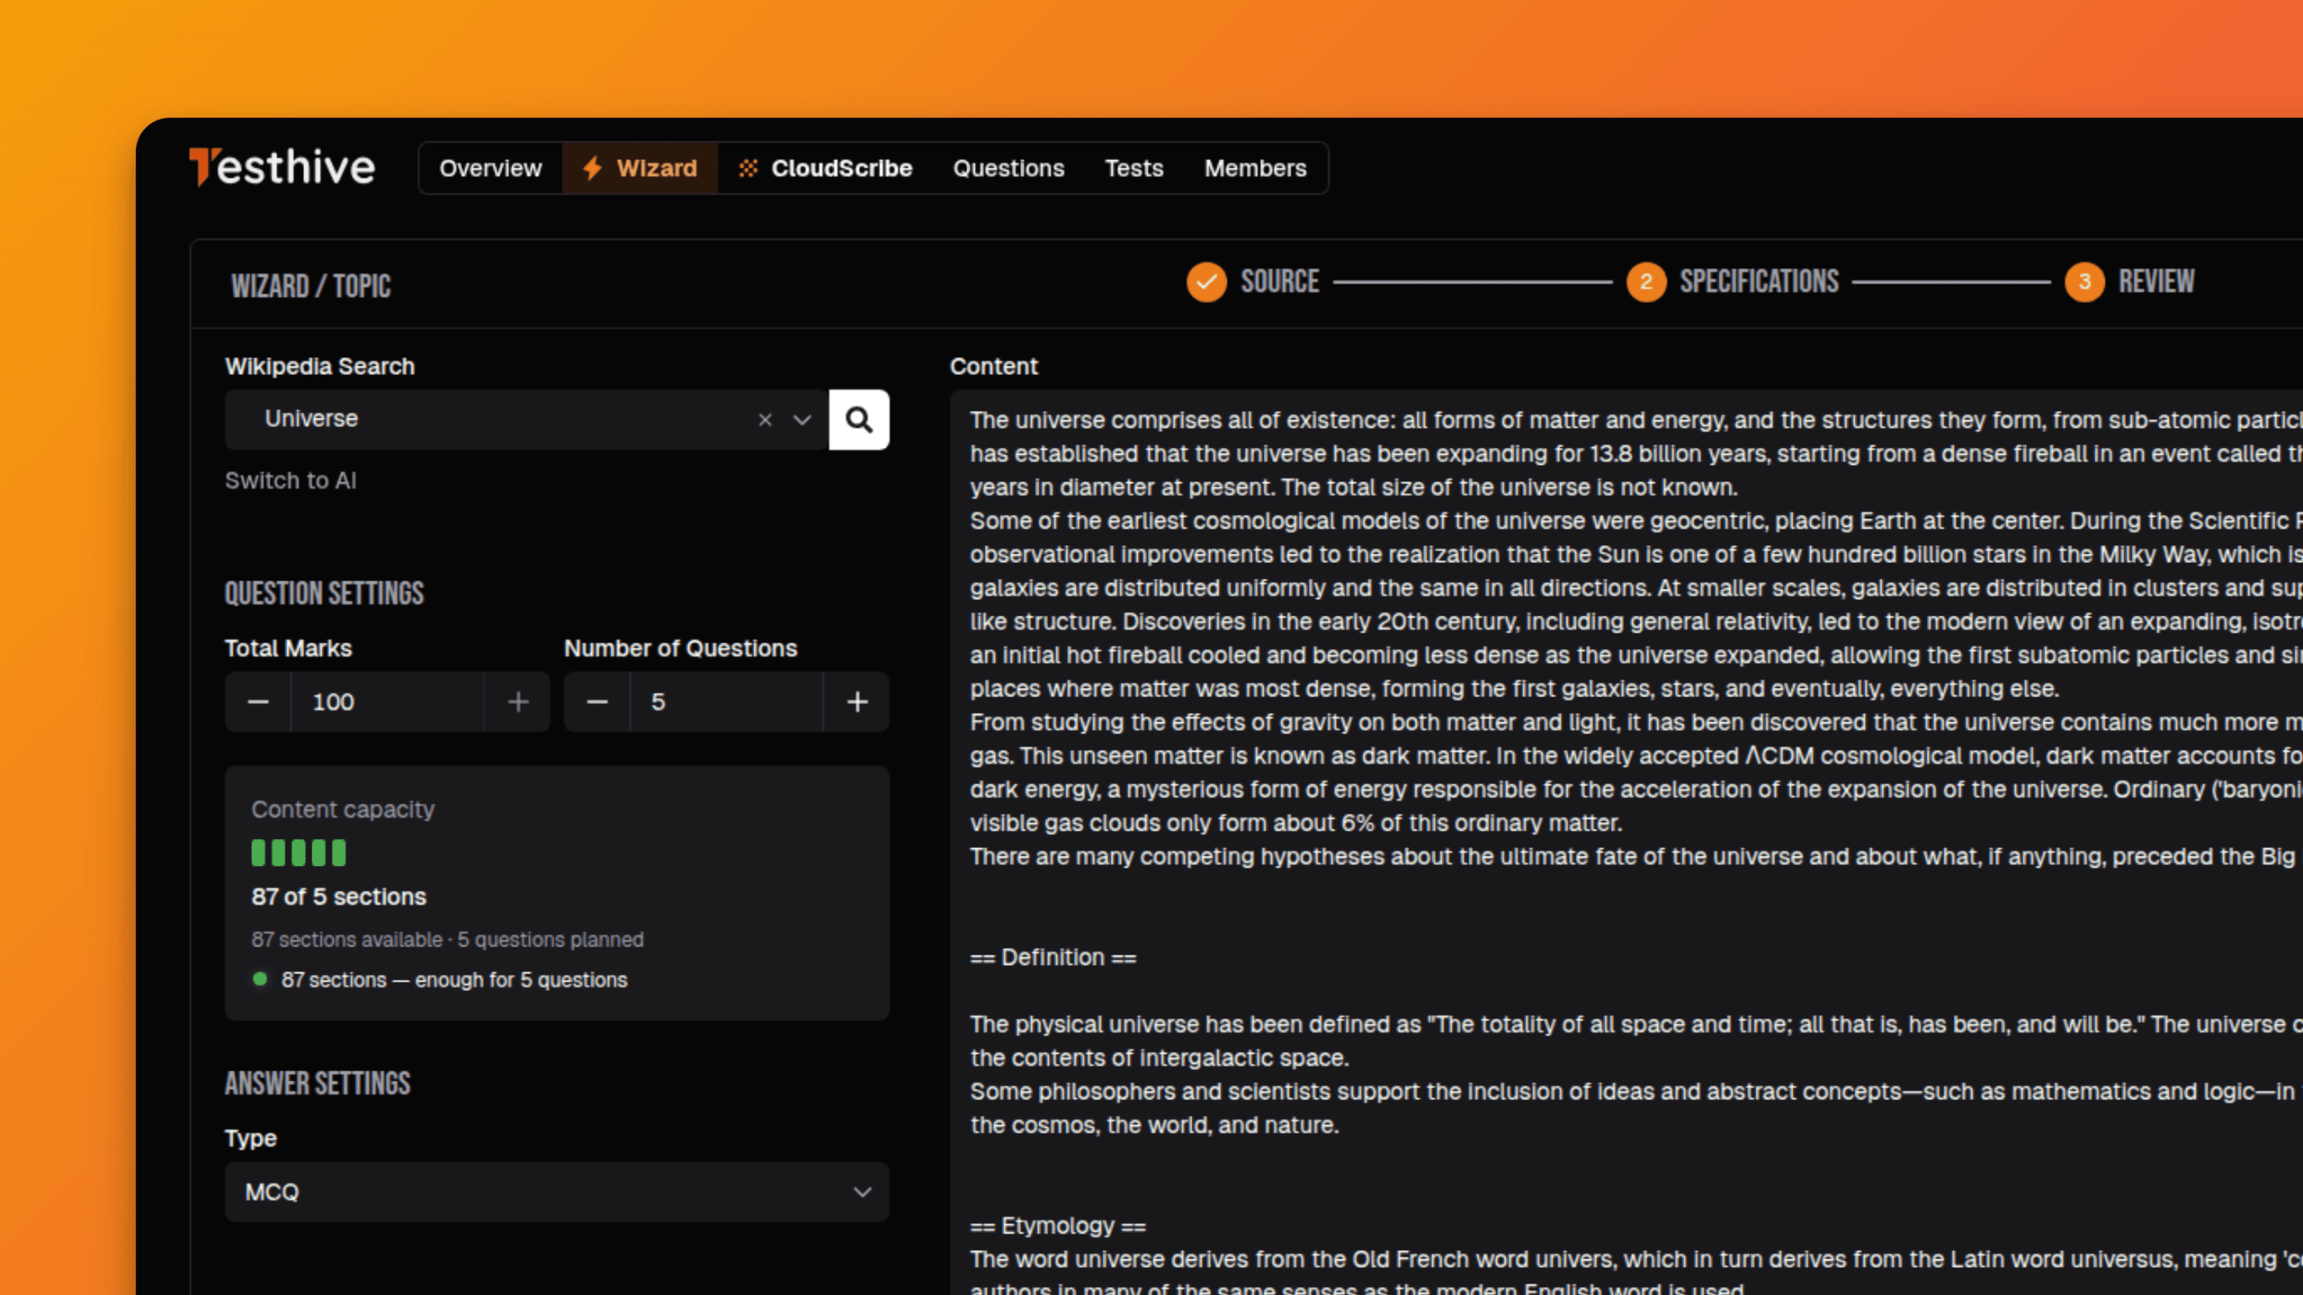
Task: Click the Content capacity label
Action: tap(343, 809)
